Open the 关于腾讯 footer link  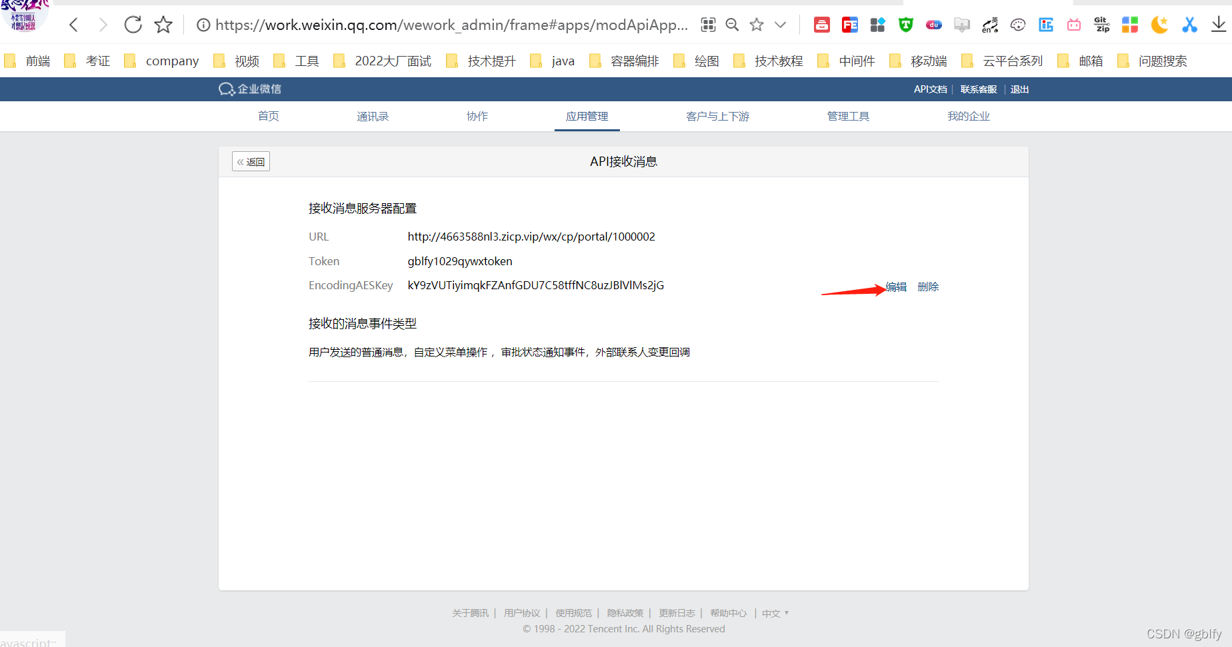[x=470, y=613]
